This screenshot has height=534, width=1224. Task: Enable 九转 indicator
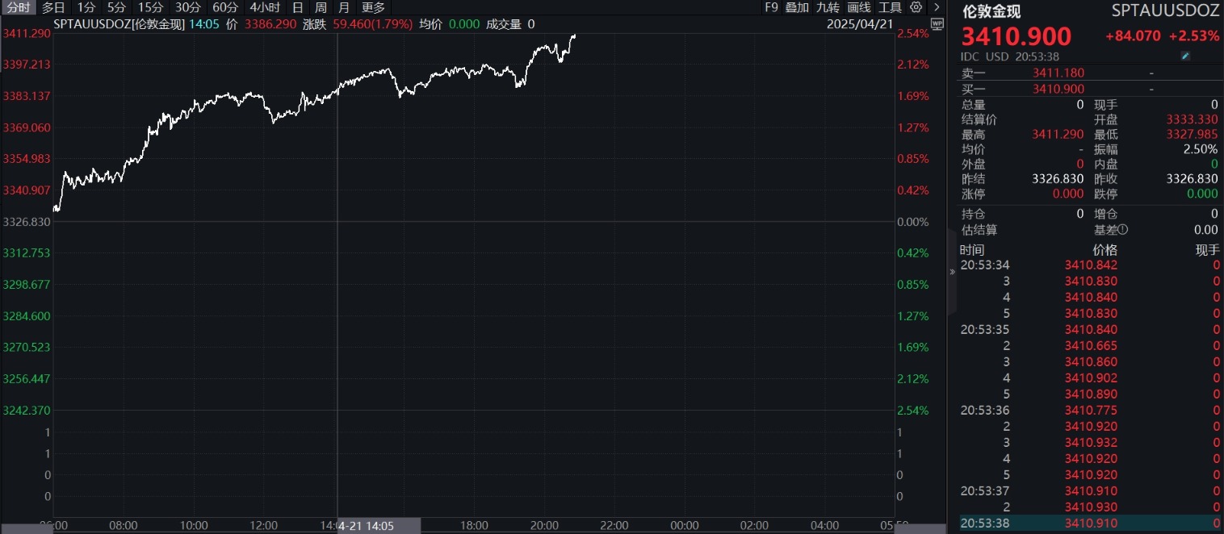pos(828,7)
